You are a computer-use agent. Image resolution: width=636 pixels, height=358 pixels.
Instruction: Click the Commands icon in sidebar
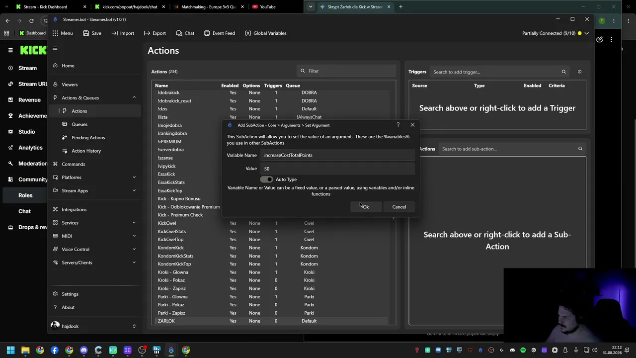pyautogui.click(x=55, y=164)
